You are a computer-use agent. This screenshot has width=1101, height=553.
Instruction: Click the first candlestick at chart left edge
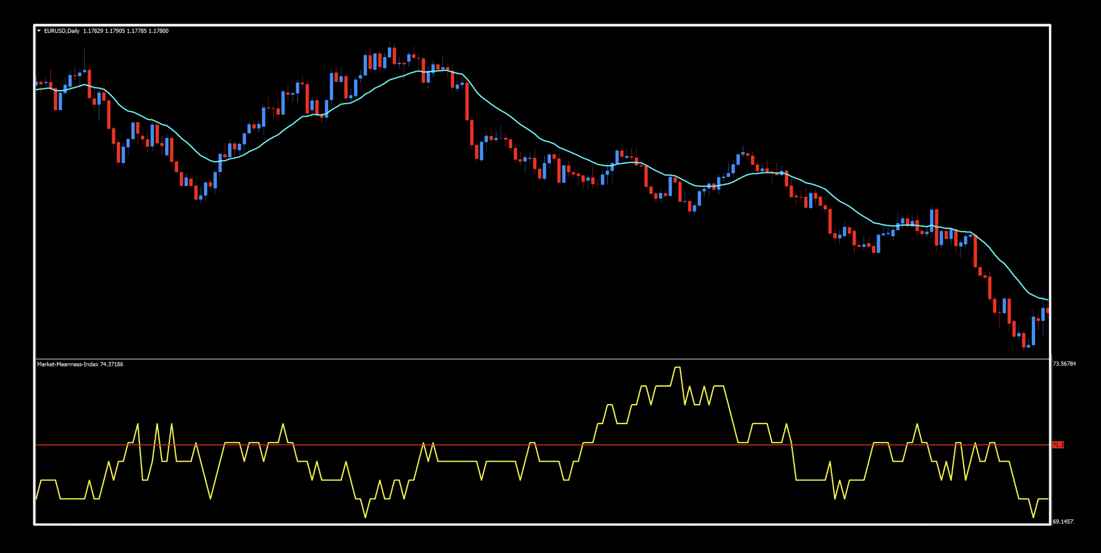click(x=37, y=83)
